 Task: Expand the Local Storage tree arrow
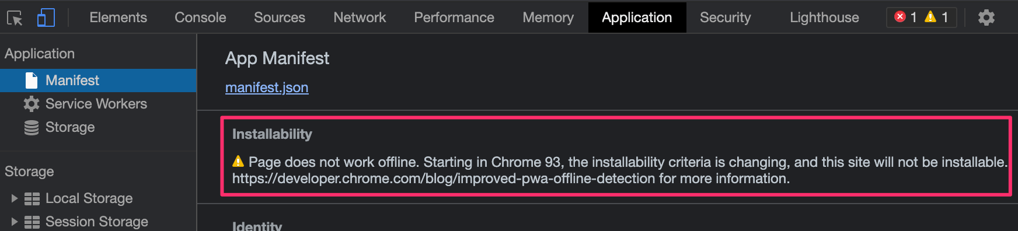pyautogui.click(x=14, y=198)
